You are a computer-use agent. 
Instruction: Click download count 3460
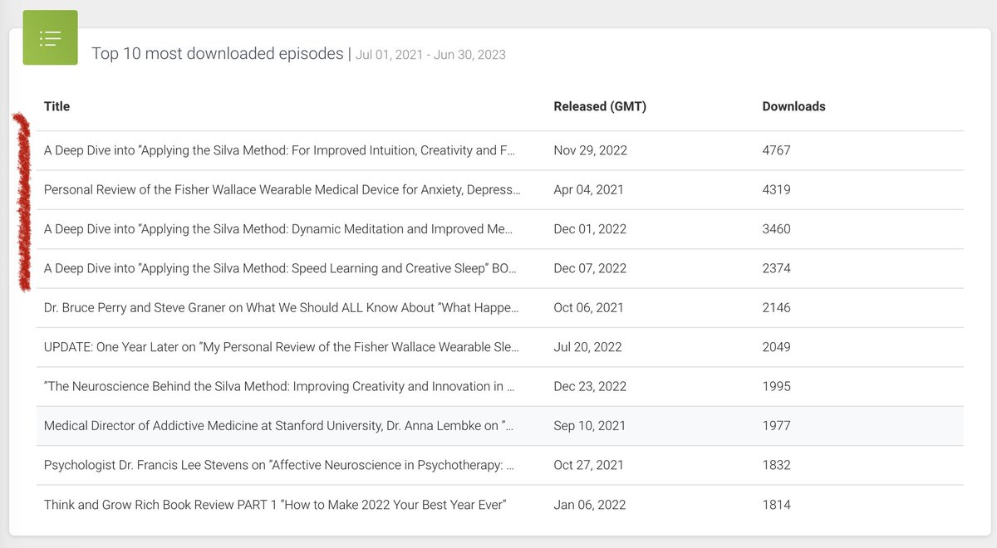776,229
